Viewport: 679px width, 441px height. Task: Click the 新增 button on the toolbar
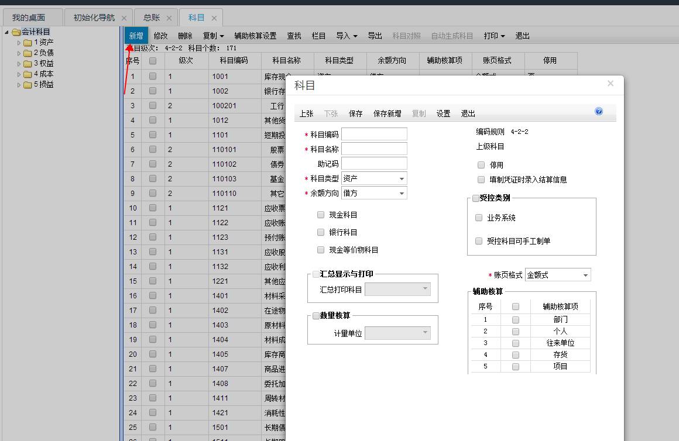coord(135,35)
